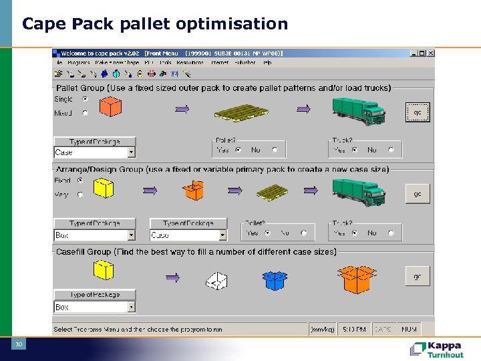Click the 5:10 PM time in status bar

[354, 330]
